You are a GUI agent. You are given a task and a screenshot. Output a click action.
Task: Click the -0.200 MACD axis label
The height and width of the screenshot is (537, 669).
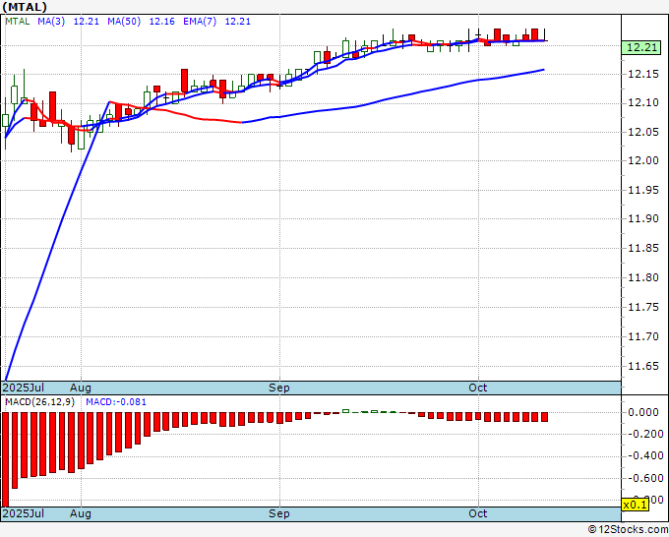pos(645,434)
